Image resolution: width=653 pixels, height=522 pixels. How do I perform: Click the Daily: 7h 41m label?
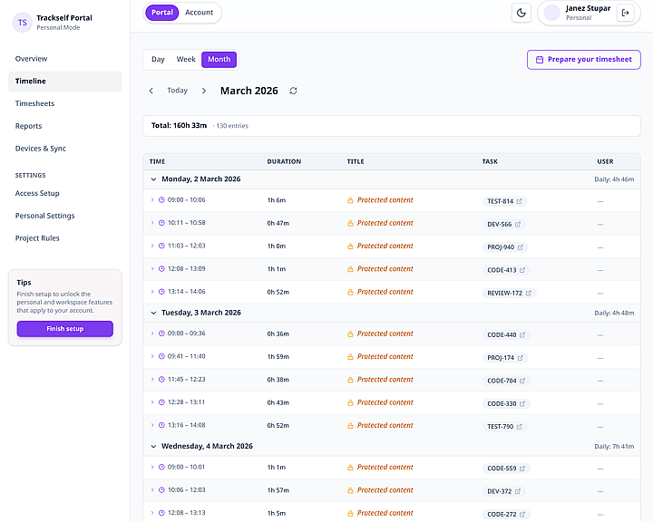(614, 446)
